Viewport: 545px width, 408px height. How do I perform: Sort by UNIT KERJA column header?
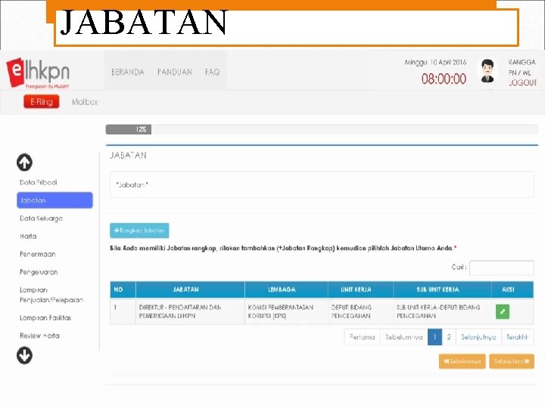(x=360, y=289)
